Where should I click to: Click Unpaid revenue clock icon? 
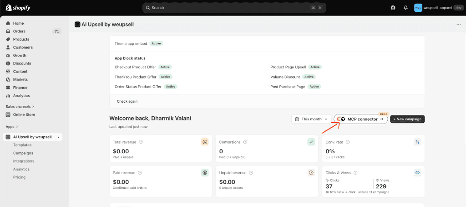311,173
